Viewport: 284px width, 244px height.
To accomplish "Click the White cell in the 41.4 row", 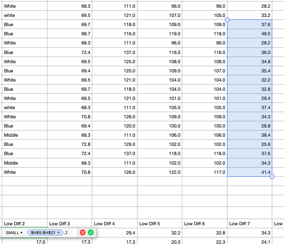I will (x=25, y=172).
